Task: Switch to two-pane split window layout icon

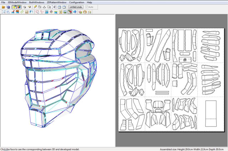Action: [59, 7]
